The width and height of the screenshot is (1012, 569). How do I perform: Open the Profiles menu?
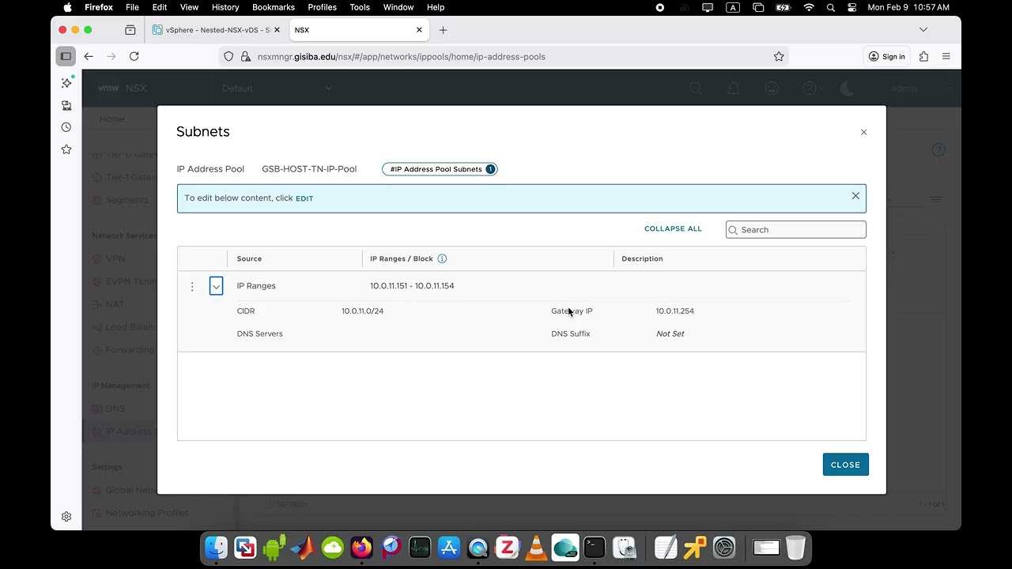322,7
